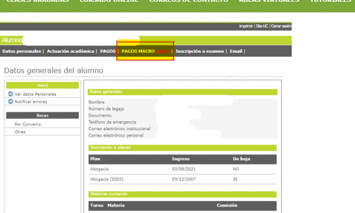Click the Ingreso column header
The image size is (355, 213).
coord(180,159)
